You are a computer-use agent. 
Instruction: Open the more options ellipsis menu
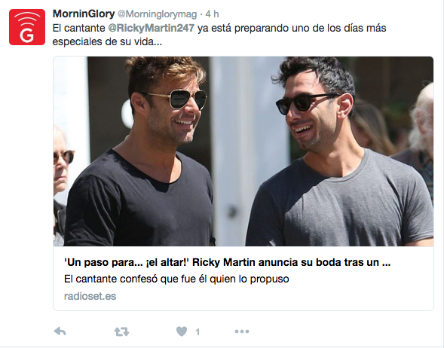242,331
